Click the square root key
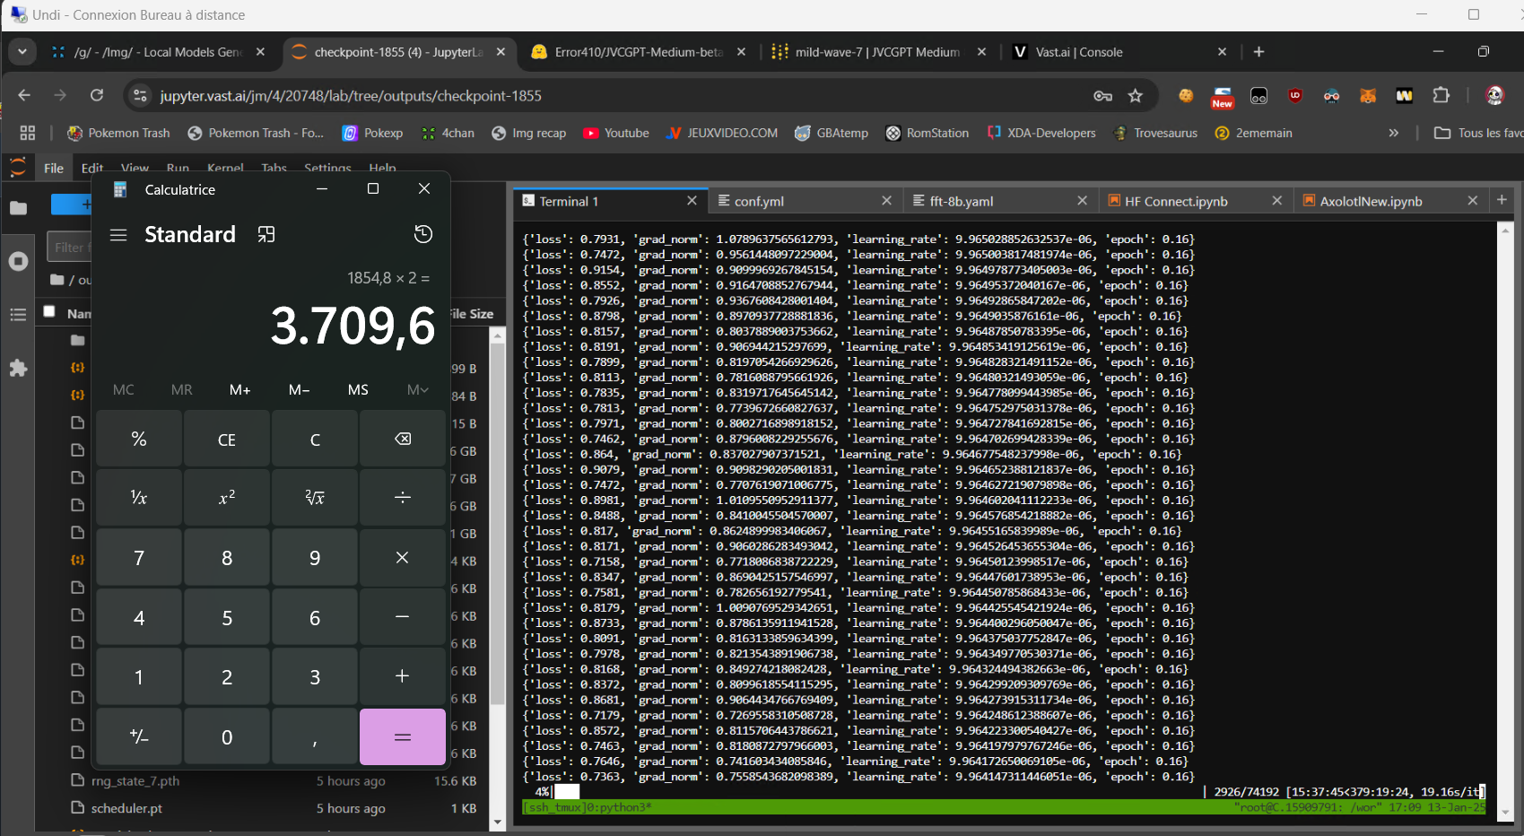Screen dimensions: 1524x836 (x=315, y=498)
